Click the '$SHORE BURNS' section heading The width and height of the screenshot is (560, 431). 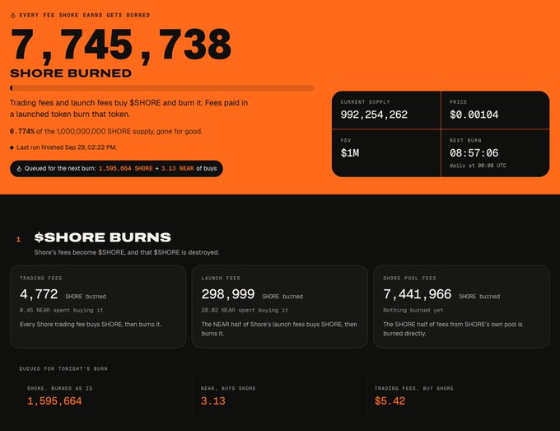(x=102, y=237)
